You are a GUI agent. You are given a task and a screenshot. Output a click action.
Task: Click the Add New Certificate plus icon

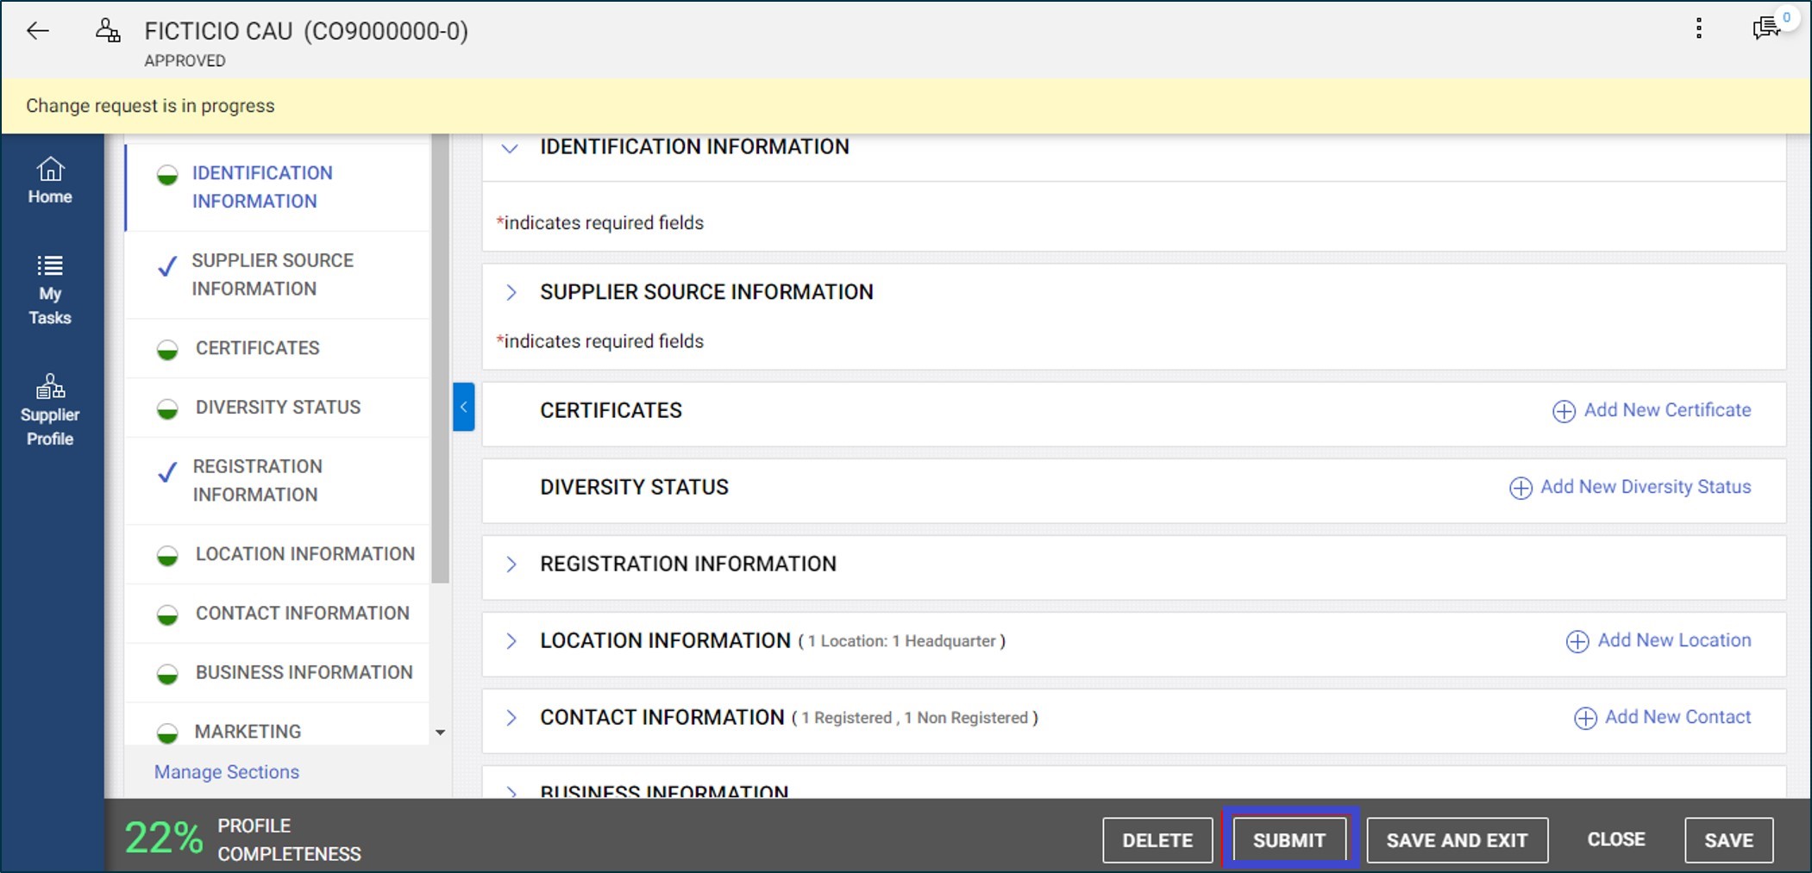click(1564, 411)
